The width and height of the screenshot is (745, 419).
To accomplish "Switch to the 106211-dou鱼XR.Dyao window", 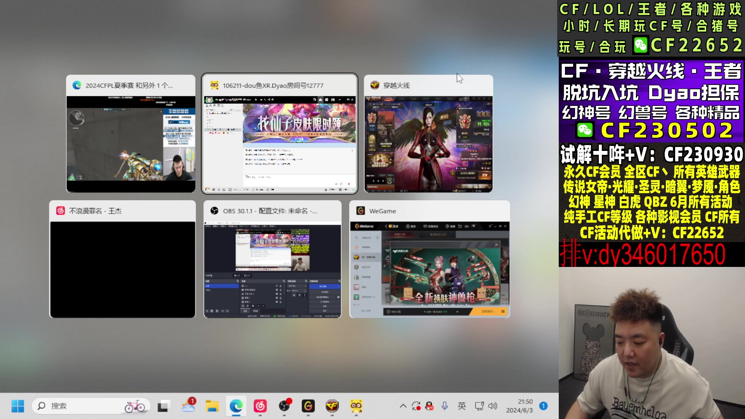I will click(x=279, y=134).
